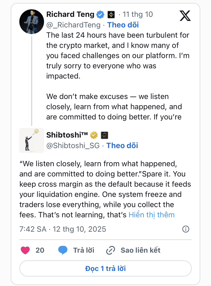Click the @Shibtoshi_SG handle
The image size is (211, 286).
coord(73,145)
